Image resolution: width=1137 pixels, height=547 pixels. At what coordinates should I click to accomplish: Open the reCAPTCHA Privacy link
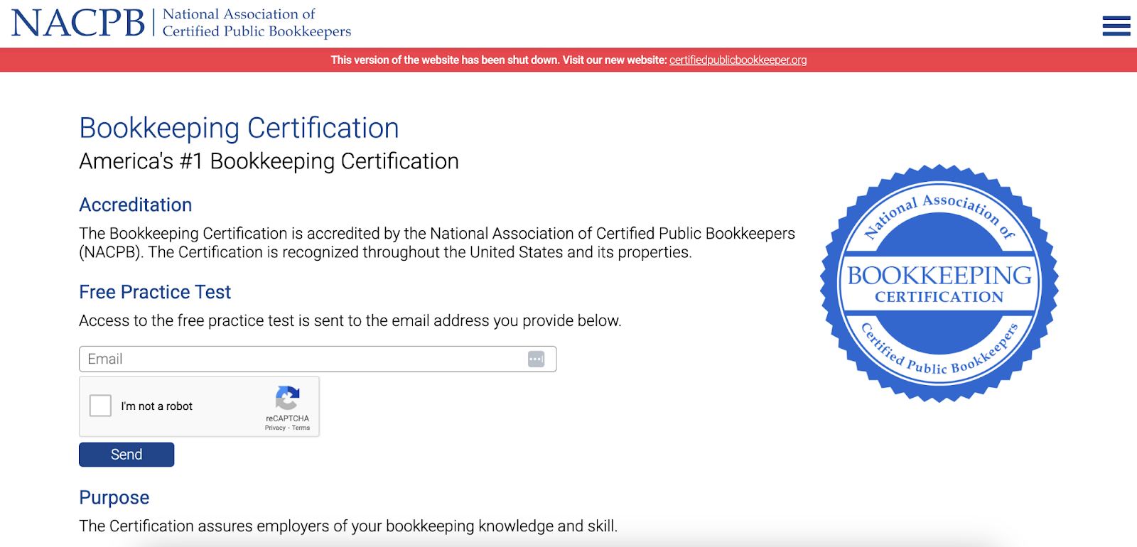274,428
